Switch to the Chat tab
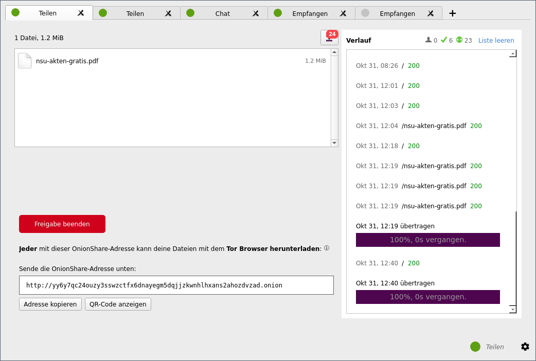Viewport: 536px width, 361px height. point(222,13)
